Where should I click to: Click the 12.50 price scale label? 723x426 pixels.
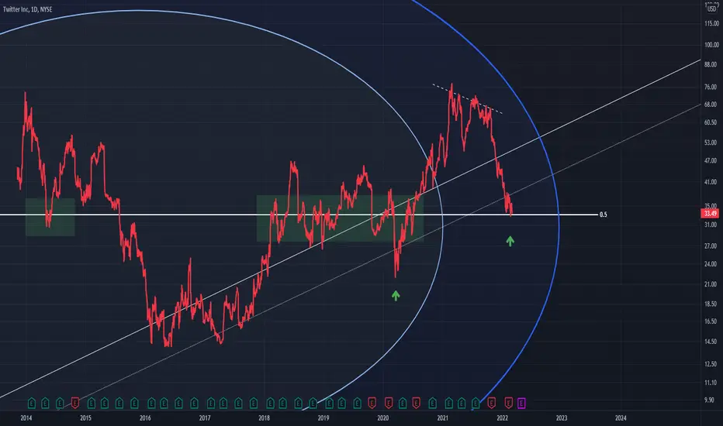coord(710,364)
